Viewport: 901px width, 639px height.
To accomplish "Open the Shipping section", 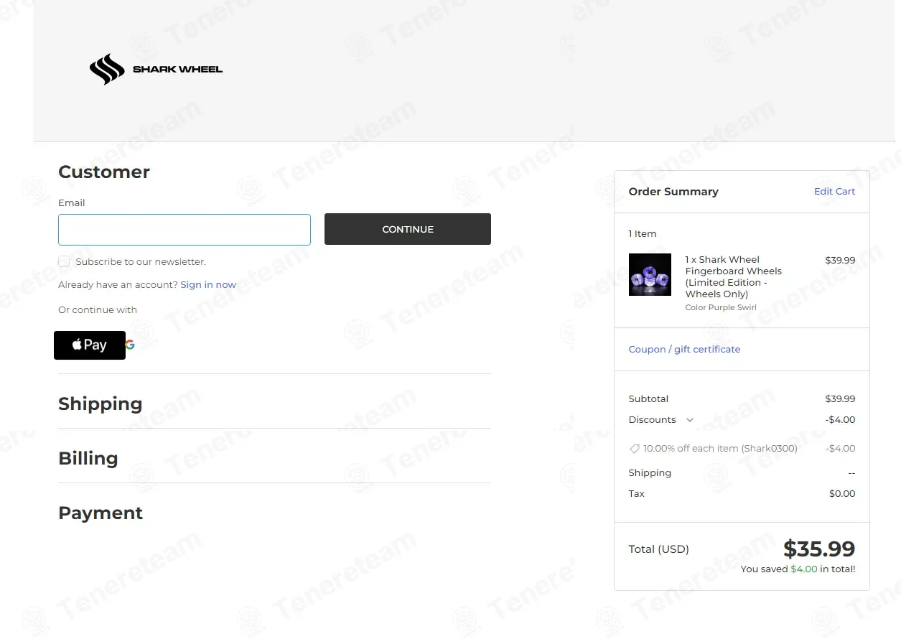I will [100, 404].
